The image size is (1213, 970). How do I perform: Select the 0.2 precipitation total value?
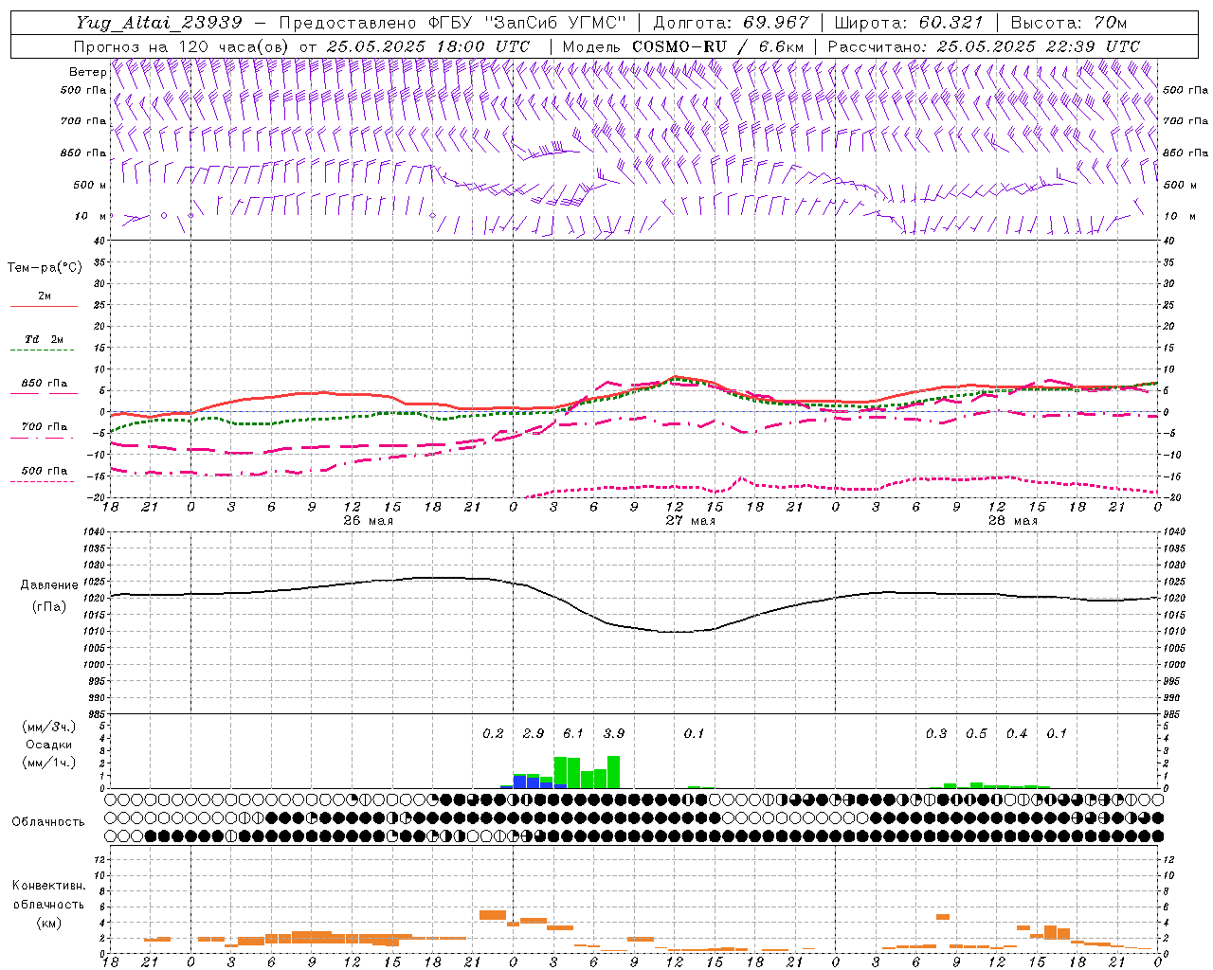click(x=493, y=734)
